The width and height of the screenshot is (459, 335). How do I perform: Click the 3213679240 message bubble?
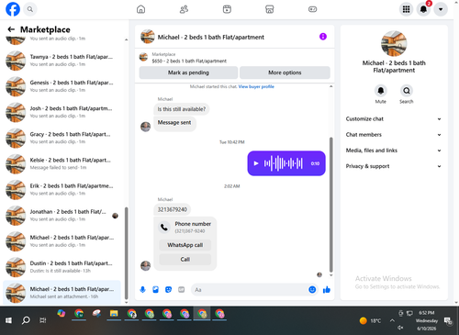pyautogui.click(x=173, y=209)
